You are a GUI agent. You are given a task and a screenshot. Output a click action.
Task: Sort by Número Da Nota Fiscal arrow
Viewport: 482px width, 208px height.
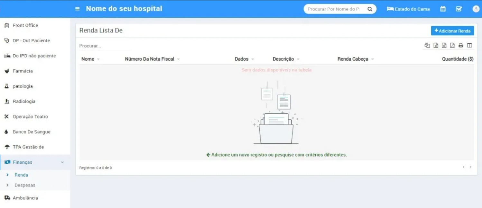(178, 59)
